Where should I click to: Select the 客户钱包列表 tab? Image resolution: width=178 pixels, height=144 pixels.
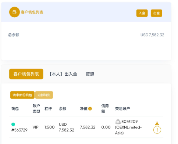tap(26, 74)
